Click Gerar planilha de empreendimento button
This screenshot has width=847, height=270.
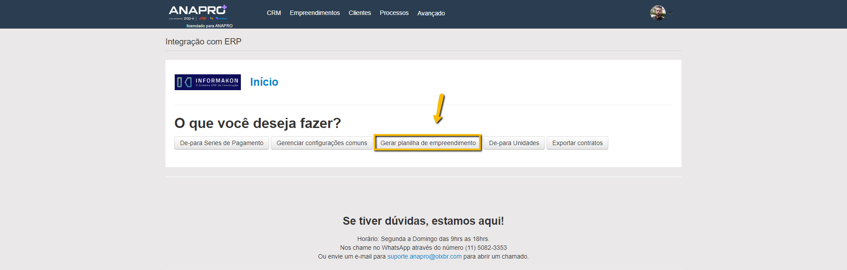(428, 143)
